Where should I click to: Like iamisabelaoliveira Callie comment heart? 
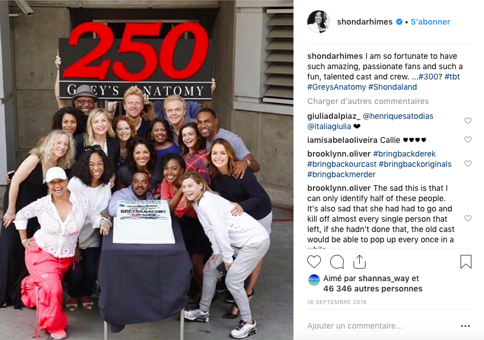(x=468, y=139)
